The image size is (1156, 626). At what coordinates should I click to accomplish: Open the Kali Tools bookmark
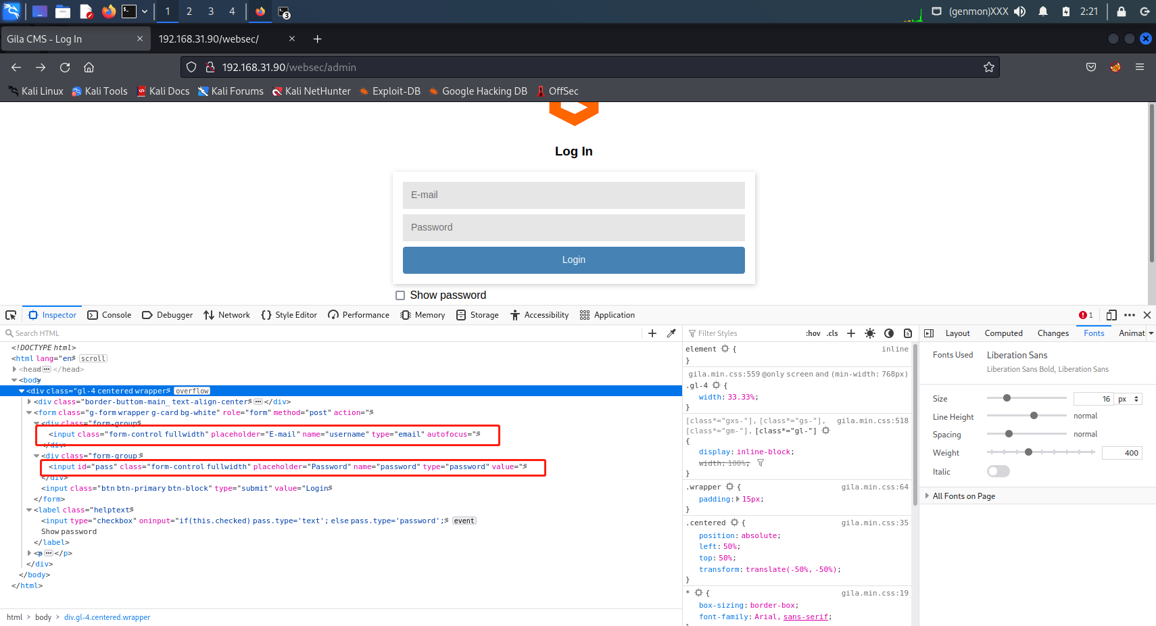(99, 91)
